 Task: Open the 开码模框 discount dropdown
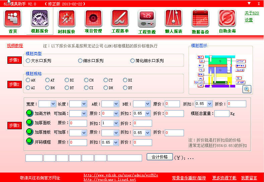116,143
